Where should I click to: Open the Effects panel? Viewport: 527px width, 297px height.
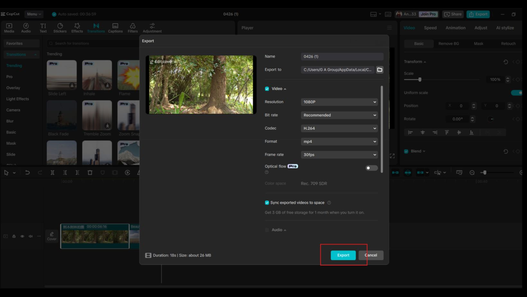77,28
